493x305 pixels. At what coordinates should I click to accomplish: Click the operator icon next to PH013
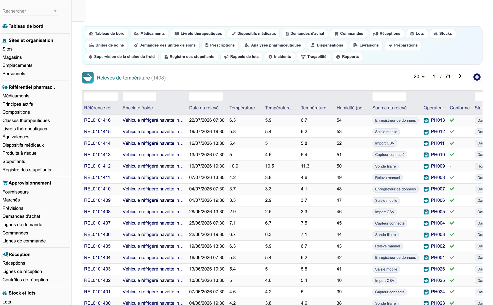(x=426, y=121)
